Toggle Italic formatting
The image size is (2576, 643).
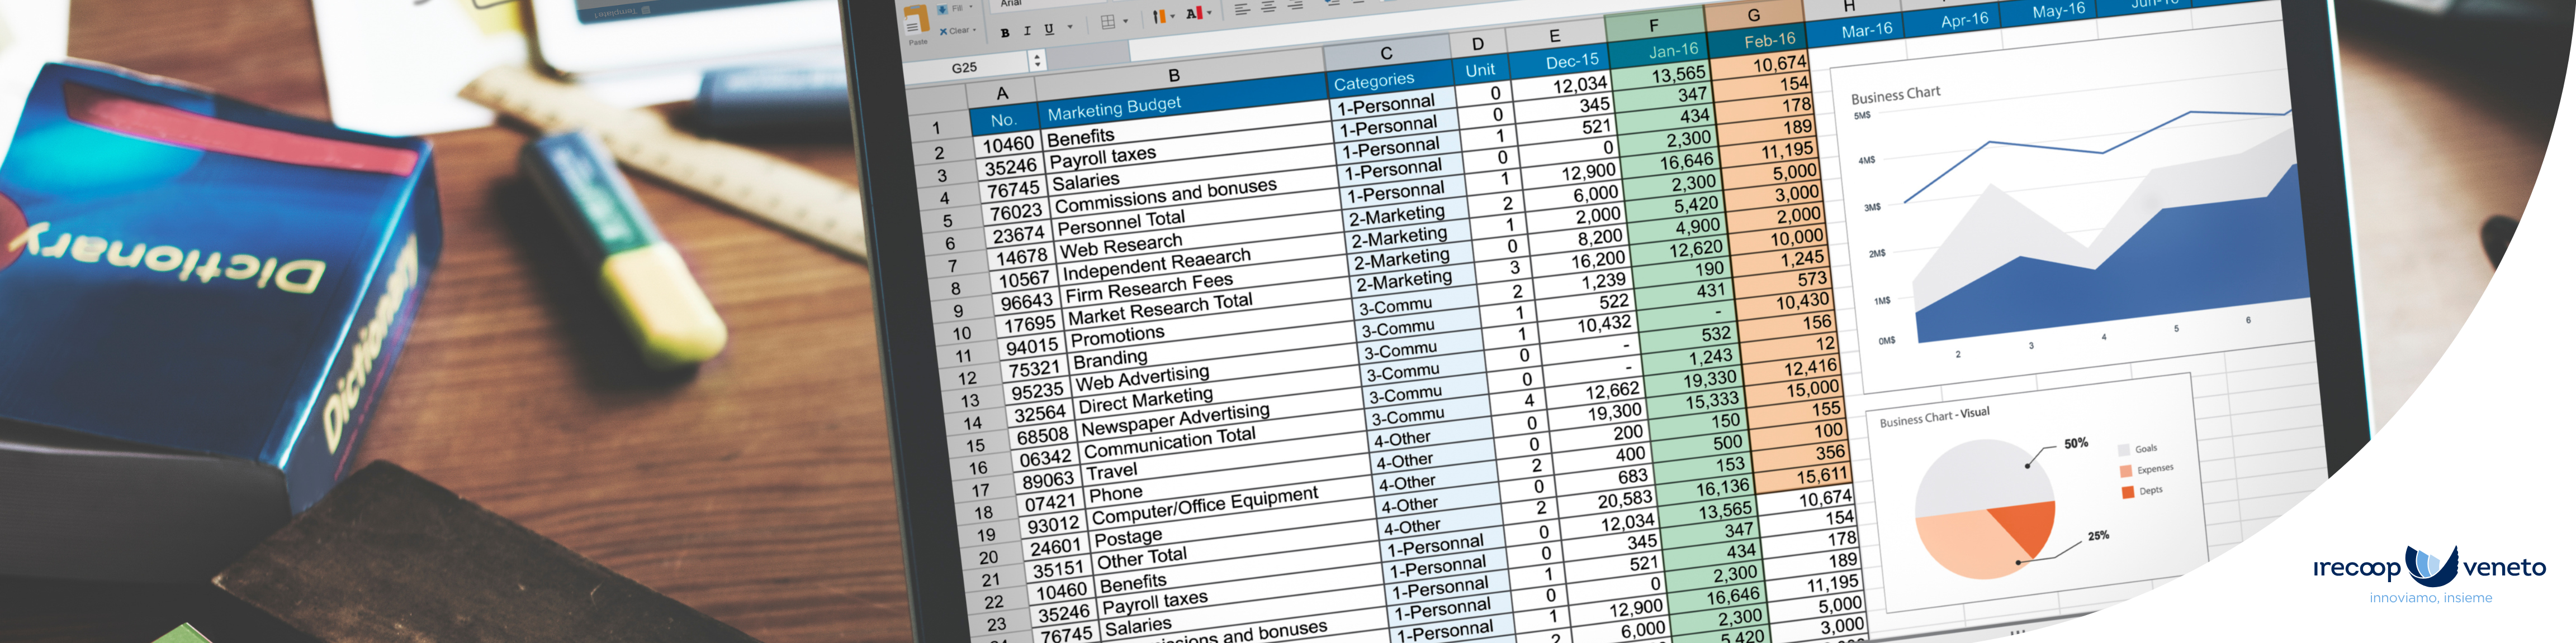[1027, 31]
